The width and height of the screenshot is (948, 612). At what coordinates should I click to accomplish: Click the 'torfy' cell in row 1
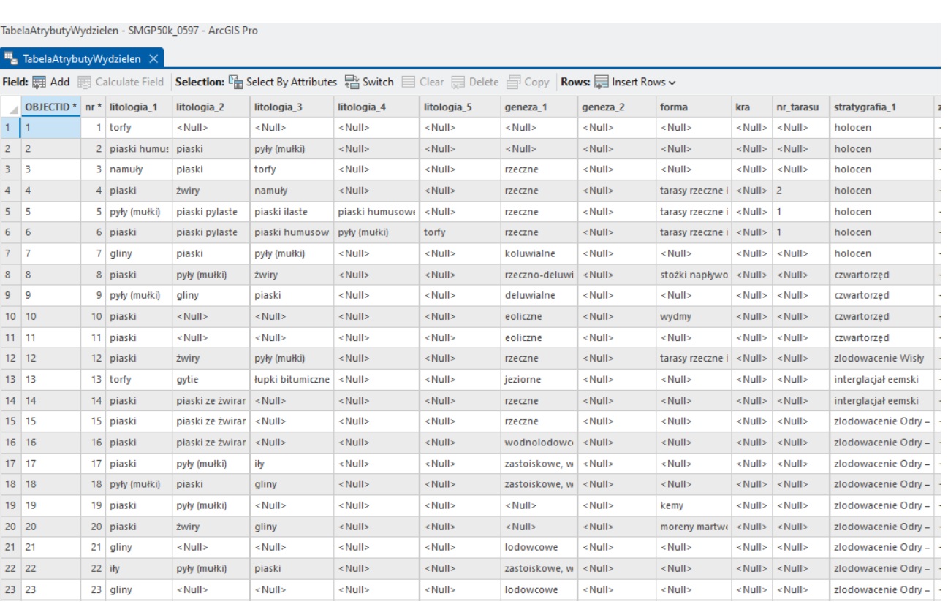click(x=139, y=128)
